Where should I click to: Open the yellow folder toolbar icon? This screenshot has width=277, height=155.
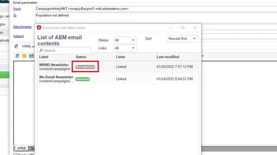[24, 56]
